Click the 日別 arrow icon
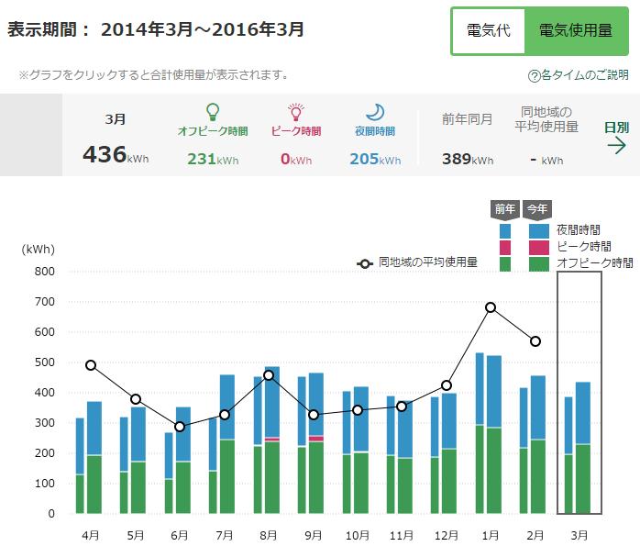The height and width of the screenshot is (546, 640). (616, 146)
